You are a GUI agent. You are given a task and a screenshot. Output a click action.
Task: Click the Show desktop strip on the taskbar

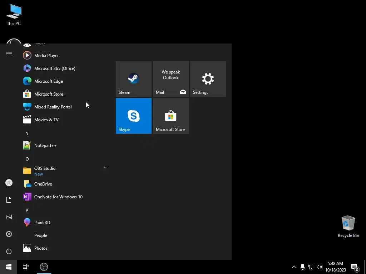click(x=365, y=267)
